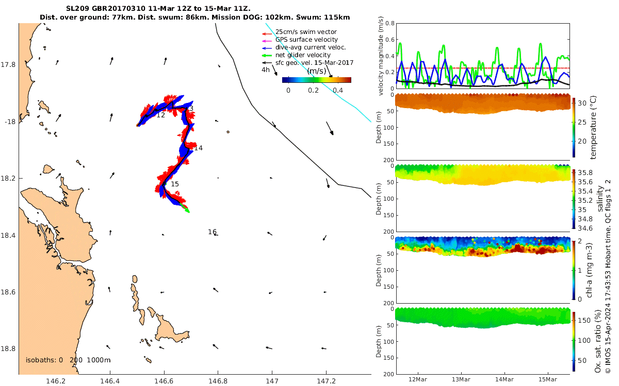619x386 pixels.
Task: Click the green legend arrow for glider velocity
Action: coord(267,55)
